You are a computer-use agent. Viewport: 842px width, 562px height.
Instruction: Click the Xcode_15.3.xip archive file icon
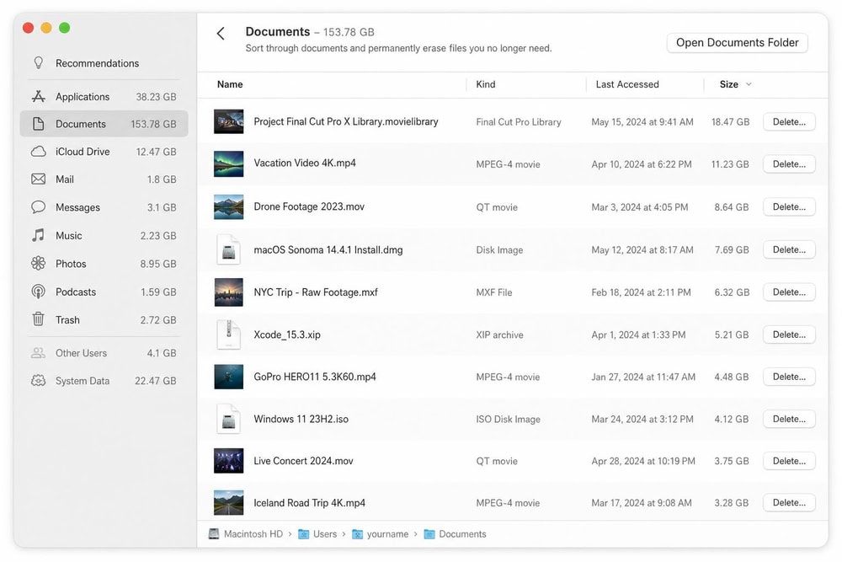pos(228,335)
